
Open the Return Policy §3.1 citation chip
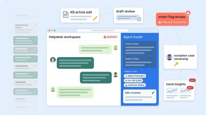point(135,76)
